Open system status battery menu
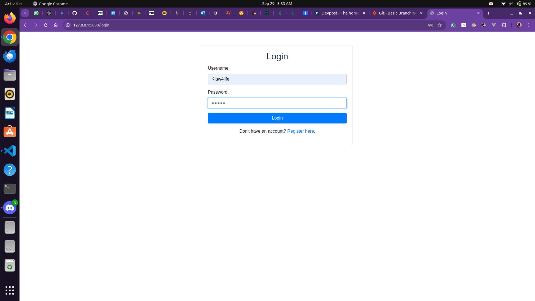The height and width of the screenshot is (301, 535). [524, 4]
